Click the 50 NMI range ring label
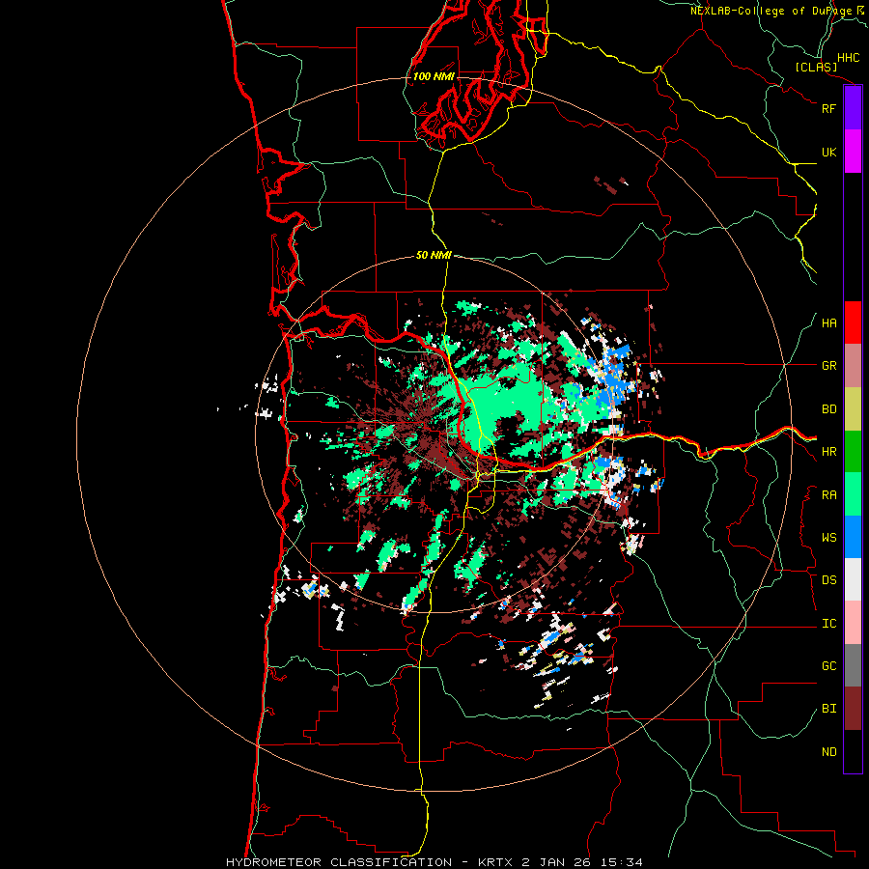The height and width of the screenshot is (869, 869). [x=434, y=255]
